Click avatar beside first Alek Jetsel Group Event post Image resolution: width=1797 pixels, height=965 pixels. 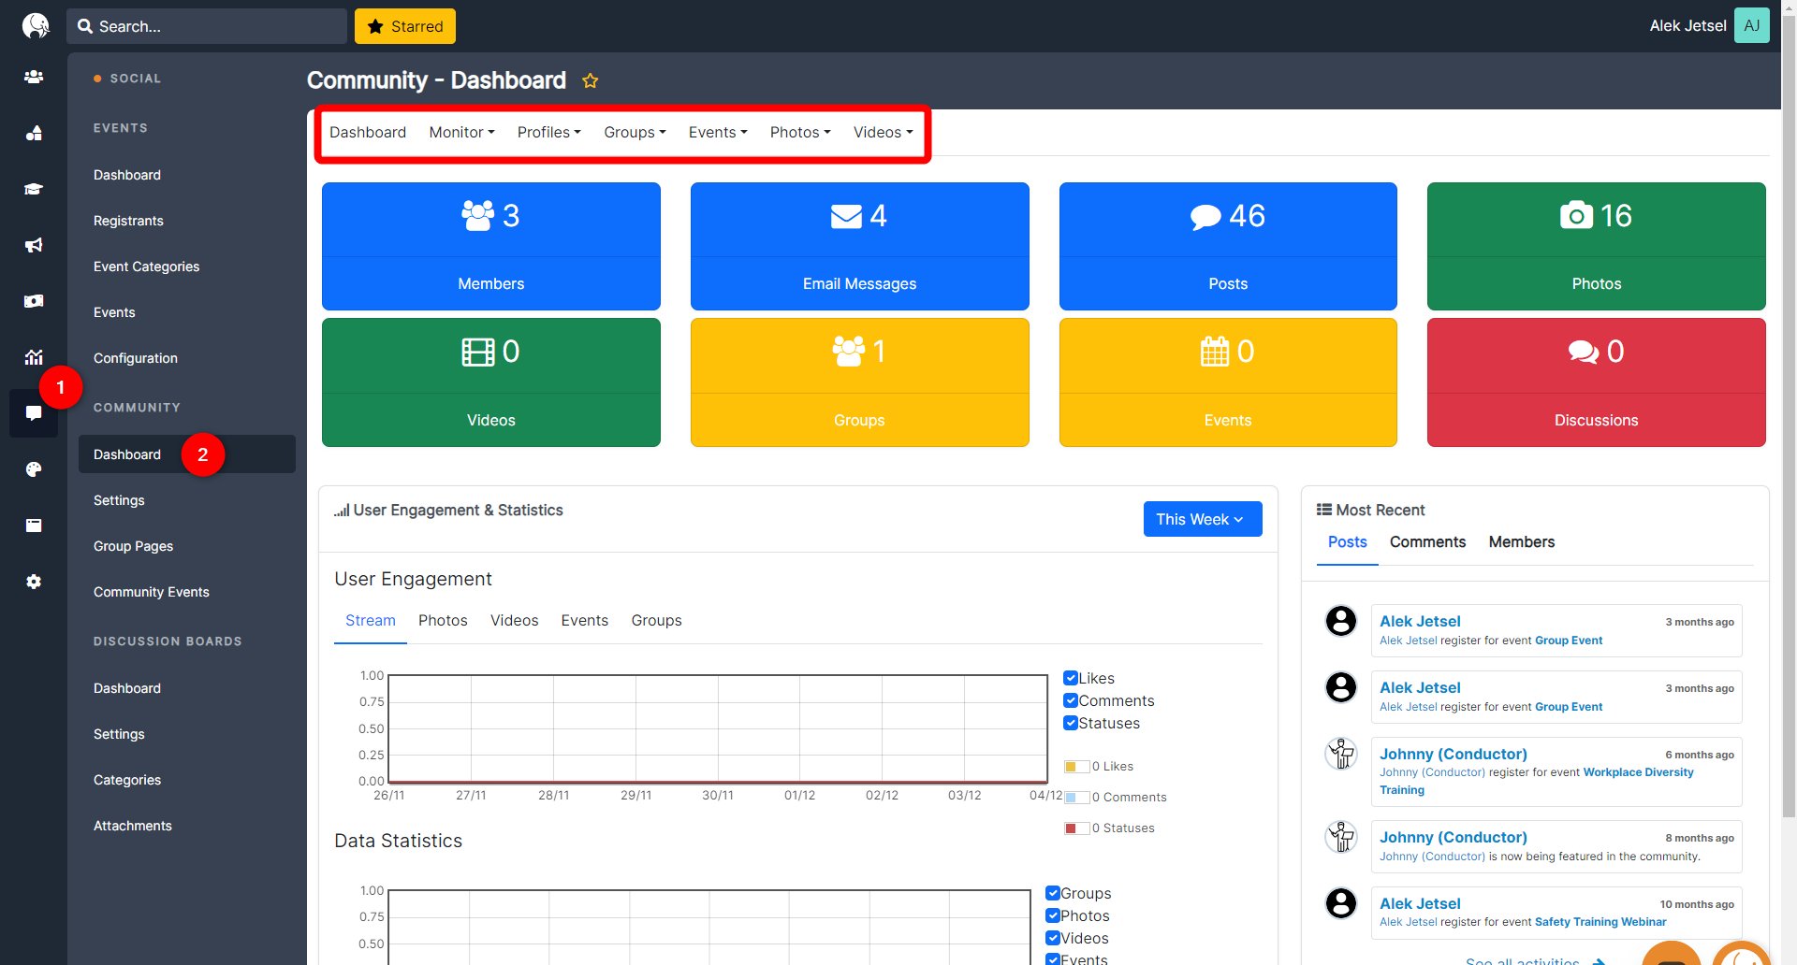click(1341, 621)
